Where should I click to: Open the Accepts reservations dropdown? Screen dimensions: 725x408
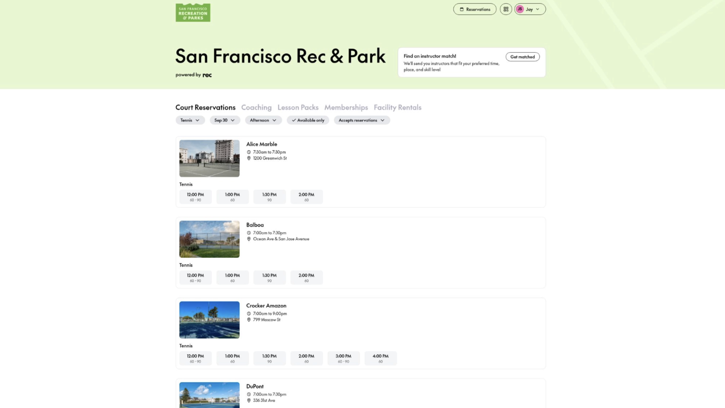362,120
